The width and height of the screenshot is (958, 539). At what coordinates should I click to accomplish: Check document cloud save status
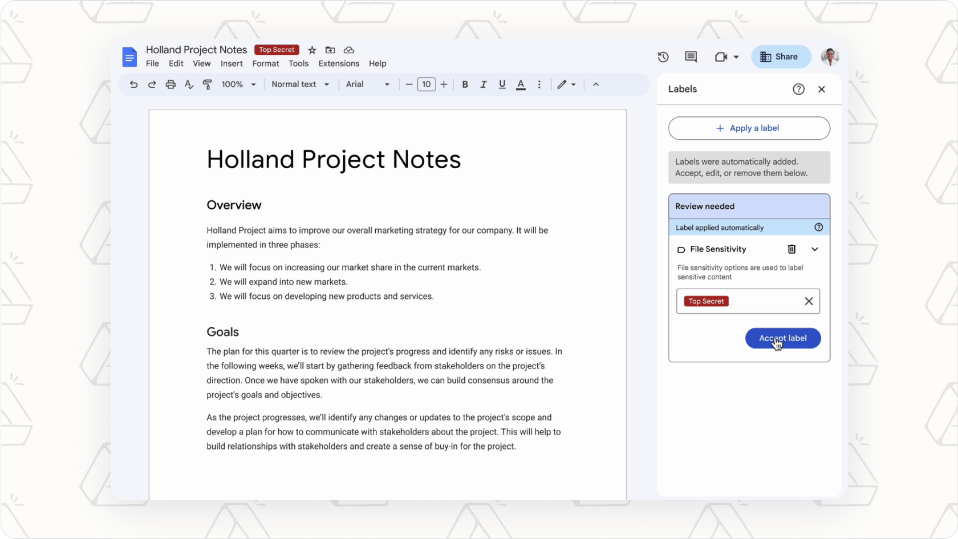(348, 50)
